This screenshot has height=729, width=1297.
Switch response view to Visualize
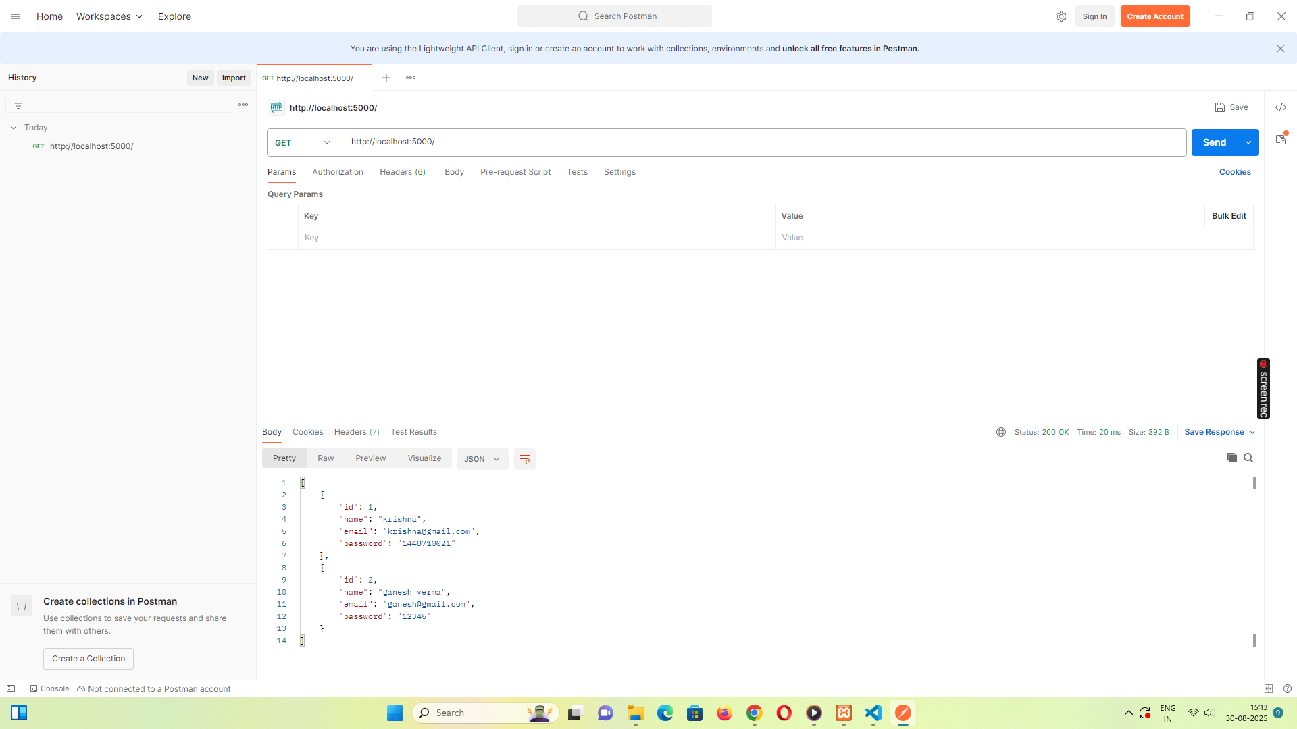pyautogui.click(x=424, y=458)
